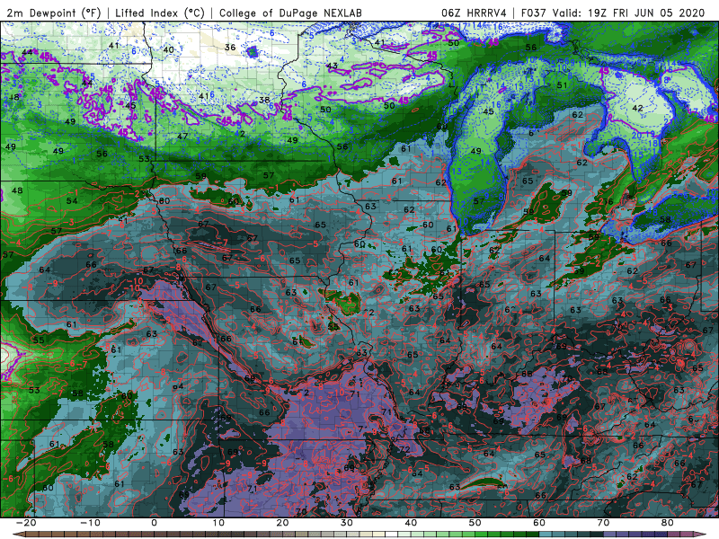Click the 50 label on the color scale
719x539 pixels.
(x=475, y=523)
